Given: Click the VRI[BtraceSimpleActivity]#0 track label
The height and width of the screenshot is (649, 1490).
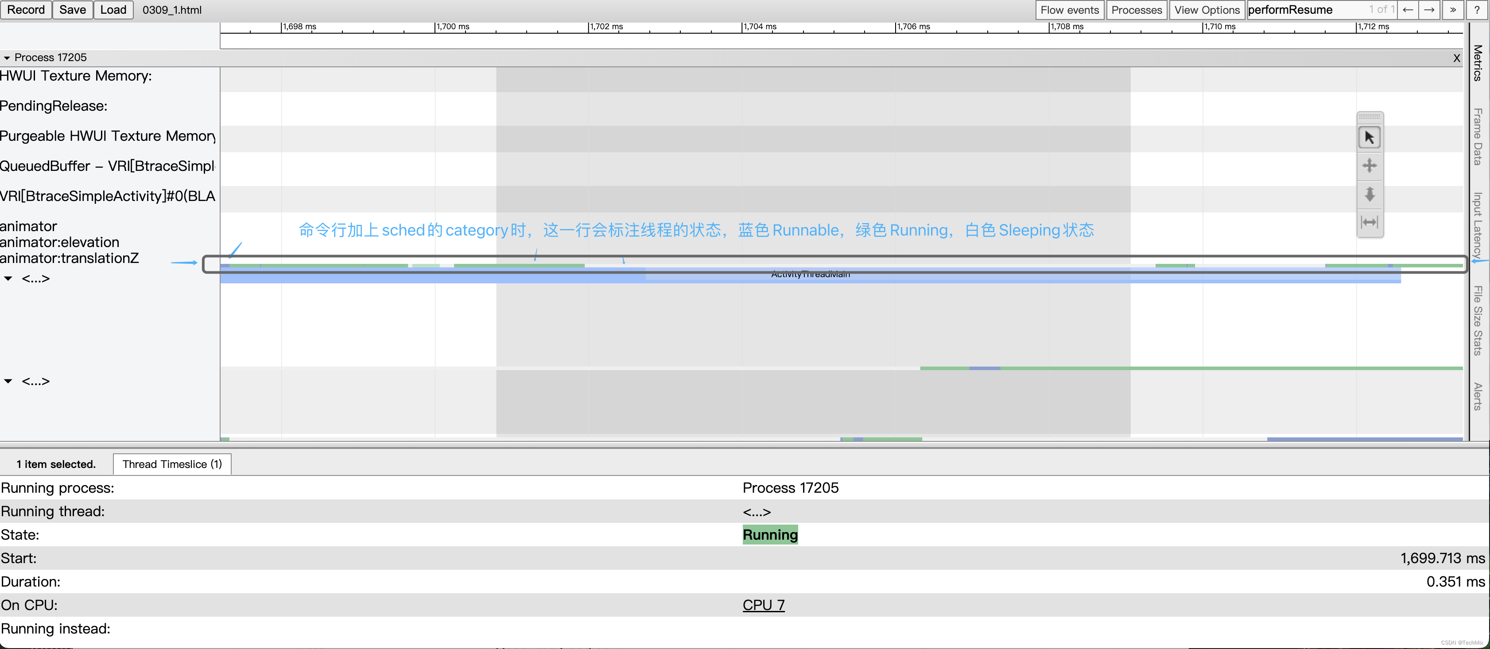Looking at the screenshot, I should coord(108,196).
